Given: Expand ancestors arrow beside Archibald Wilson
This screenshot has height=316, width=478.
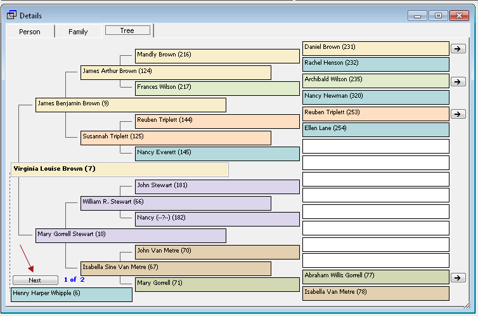Looking at the screenshot, I should tap(458, 81).
